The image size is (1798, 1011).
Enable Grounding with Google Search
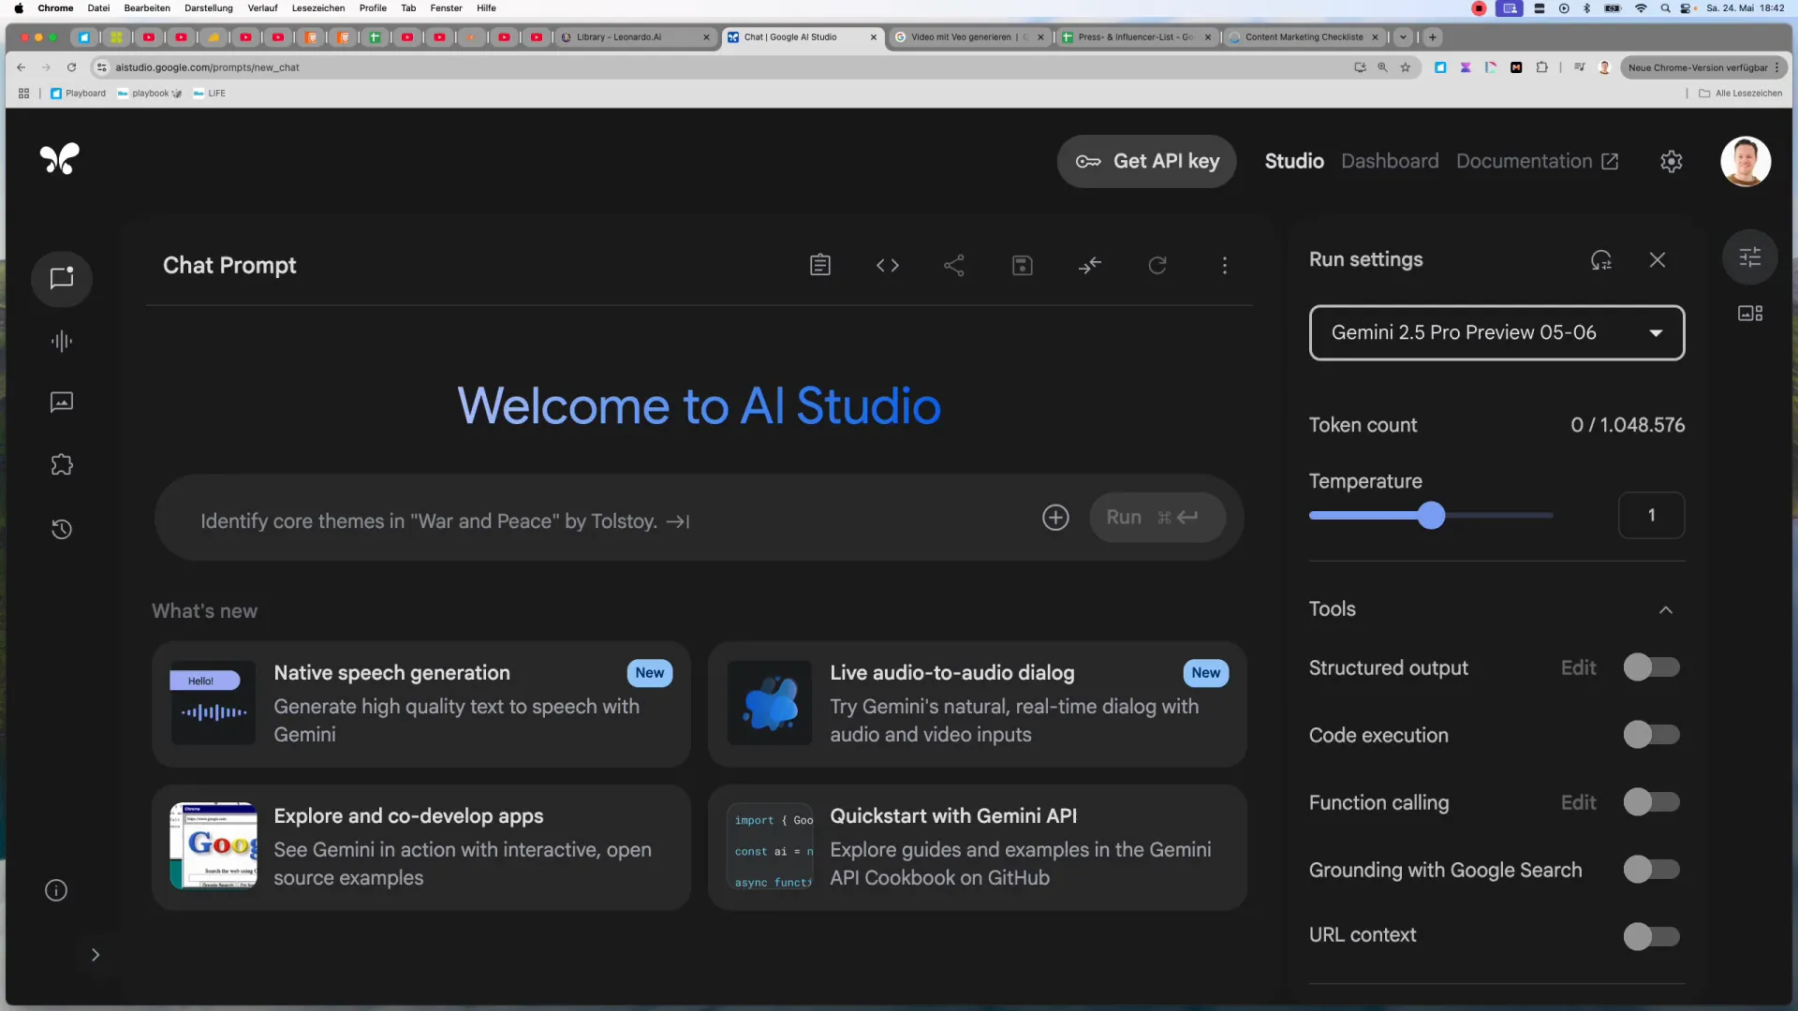click(1651, 870)
